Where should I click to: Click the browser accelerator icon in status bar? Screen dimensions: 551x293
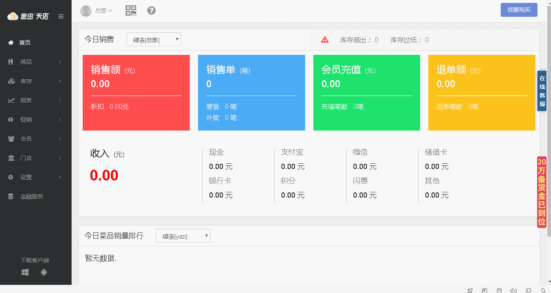point(484,290)
